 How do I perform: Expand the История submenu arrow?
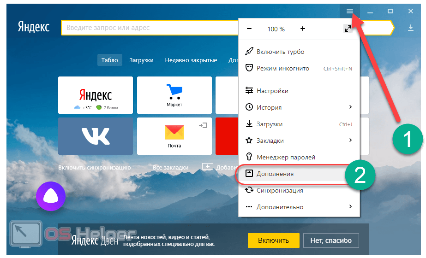(350, 107)
